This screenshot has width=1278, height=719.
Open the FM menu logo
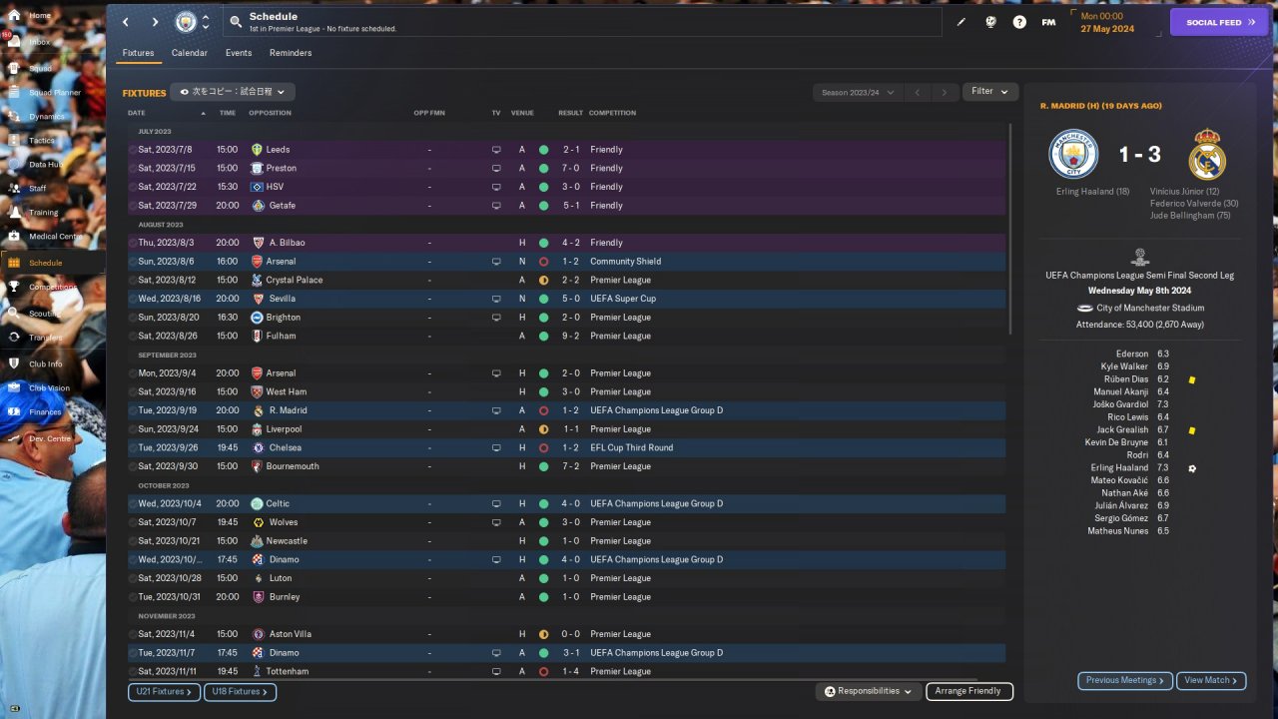1048,22
